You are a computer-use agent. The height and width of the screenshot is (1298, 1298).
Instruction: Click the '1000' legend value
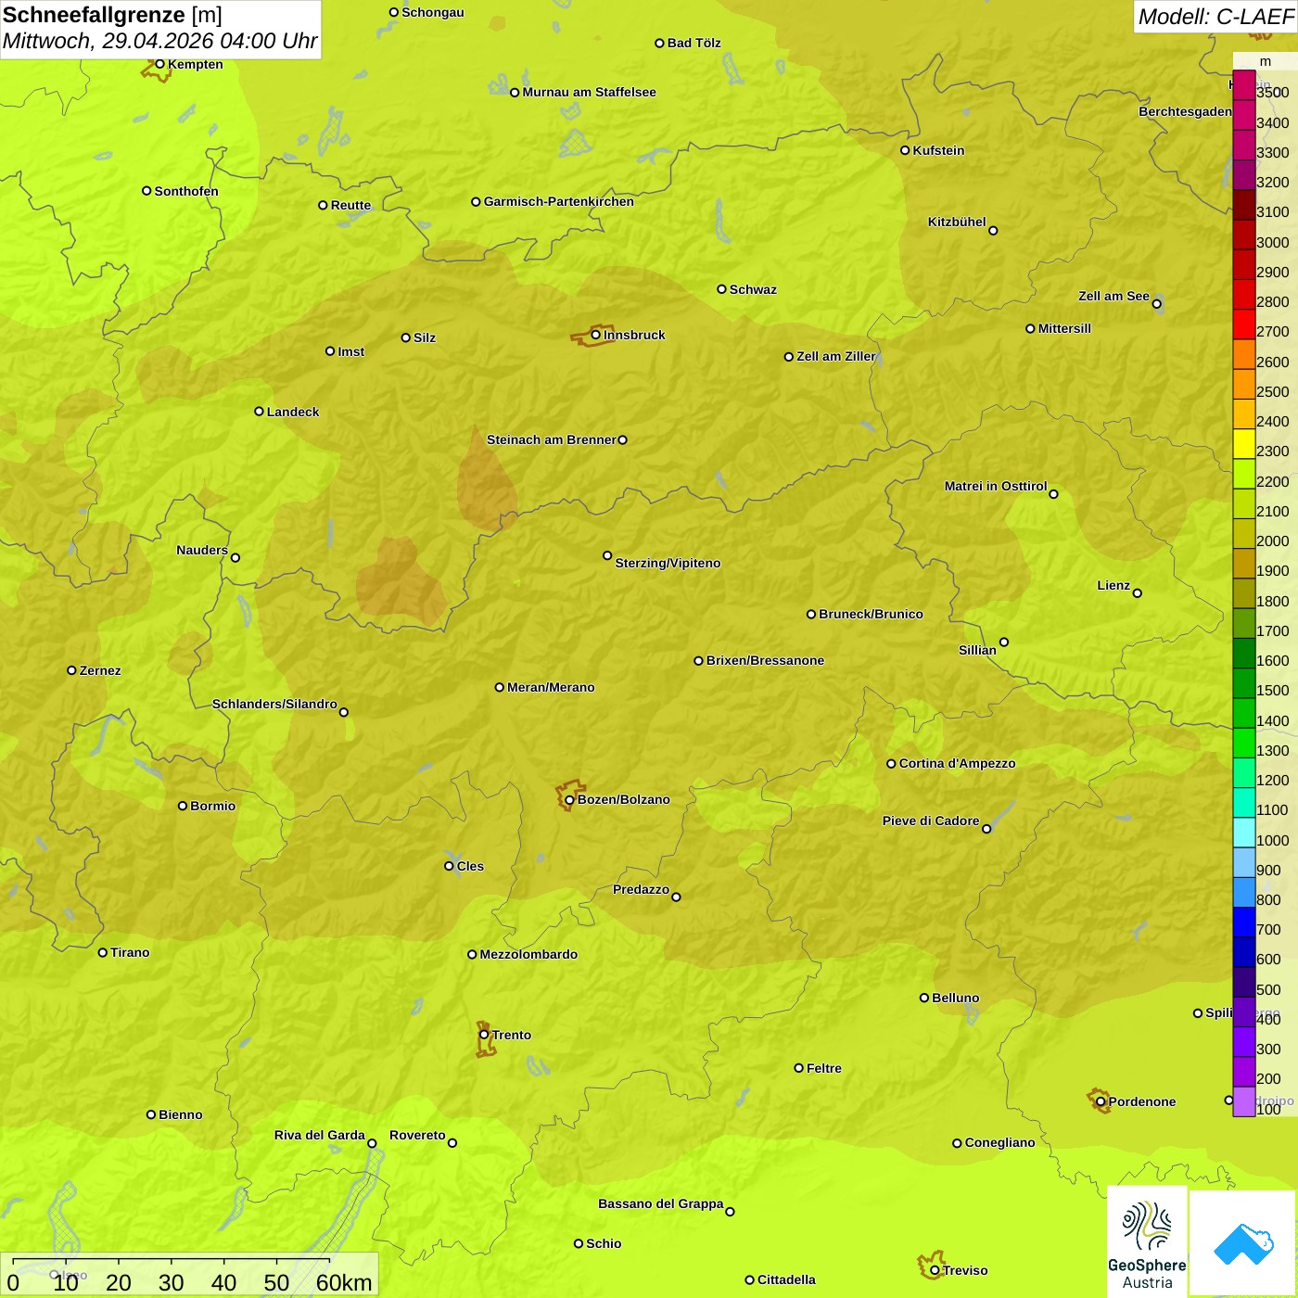pos(1273,840)
